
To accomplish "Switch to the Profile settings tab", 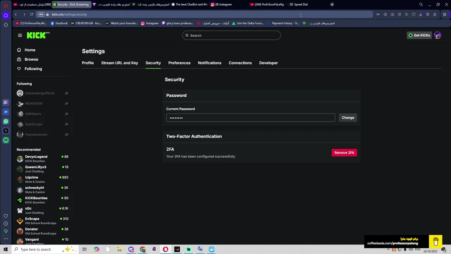I will pos(88,63).
